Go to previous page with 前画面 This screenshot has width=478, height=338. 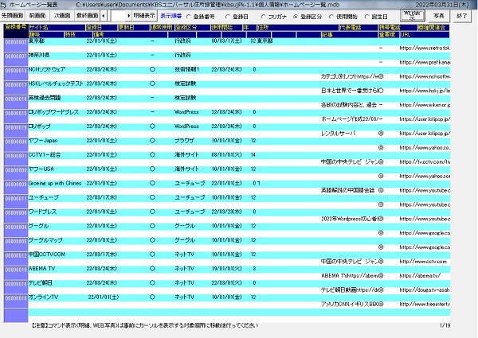click(x=37, y=15)
